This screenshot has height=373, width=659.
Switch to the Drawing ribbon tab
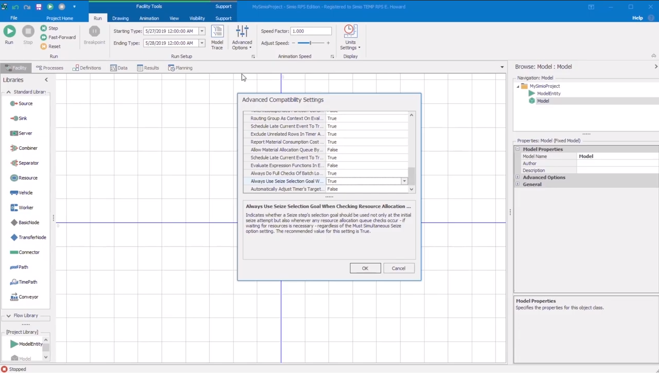(x=120, y=18)
